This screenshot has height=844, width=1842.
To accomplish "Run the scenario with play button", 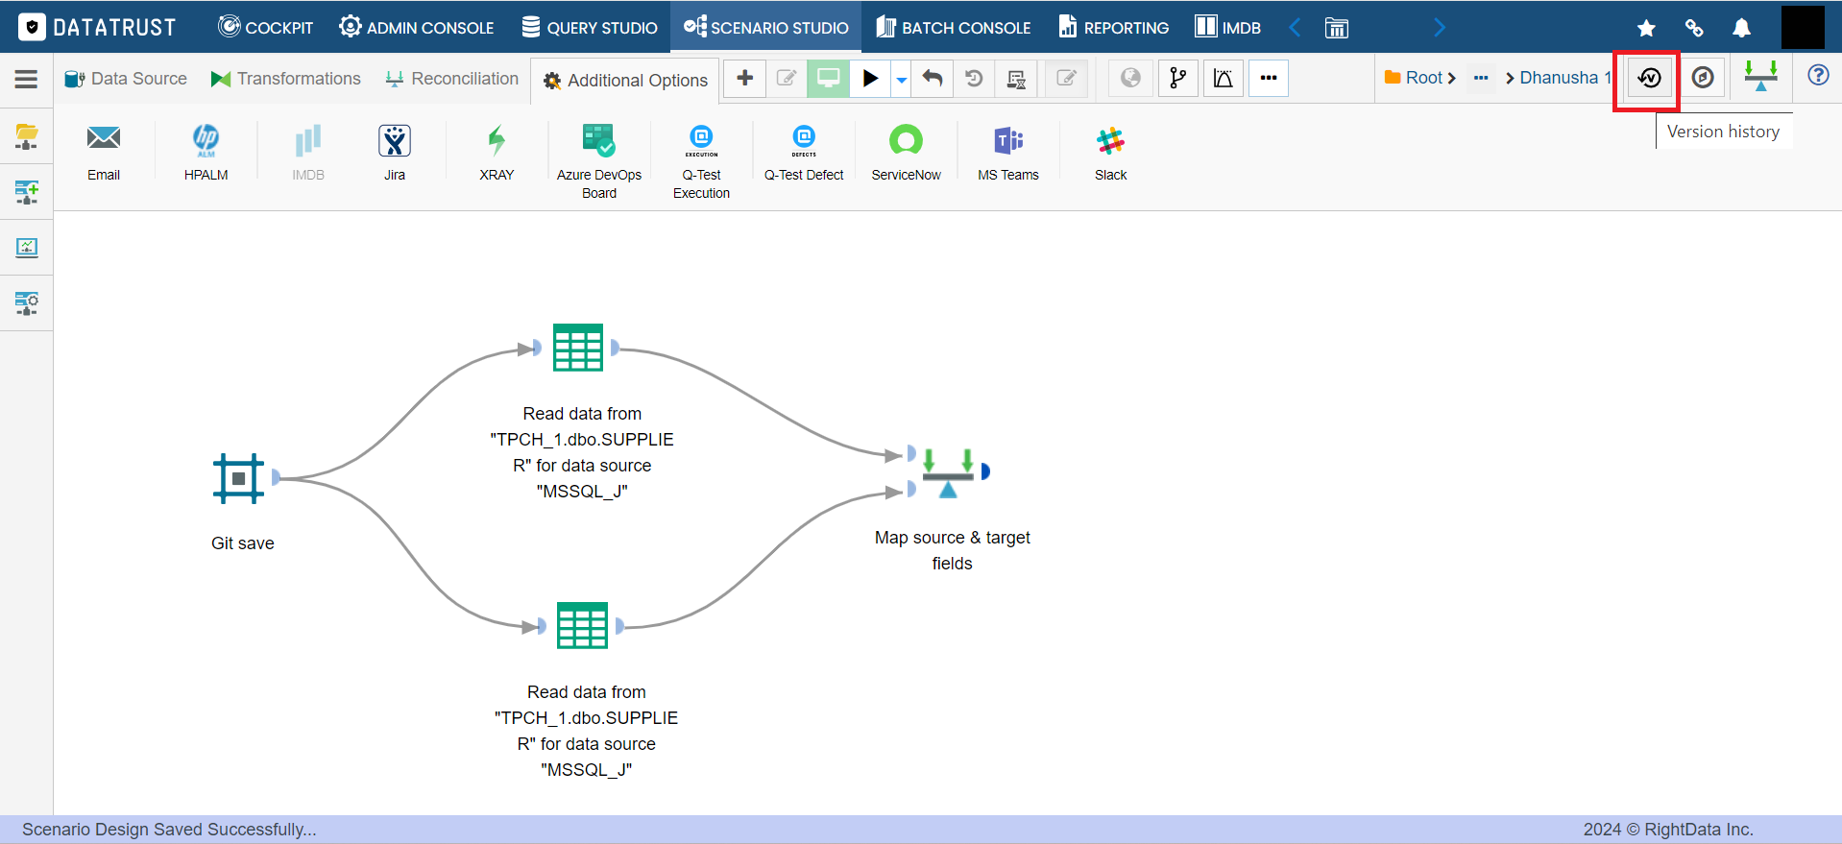I will [870, 79].
